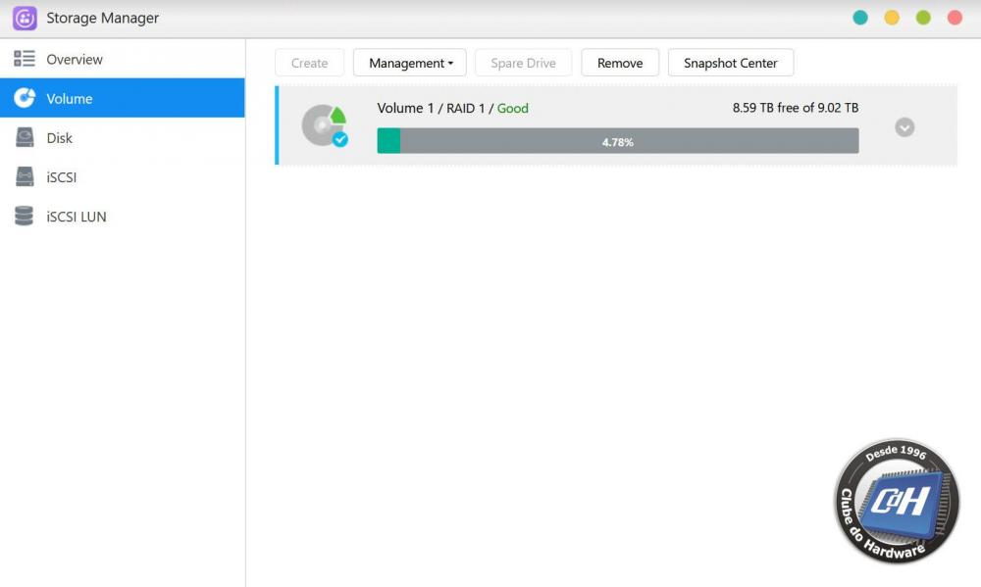Close Storage Manager with red button
Viewport: 981px width, 587px height.
[955, 18]
